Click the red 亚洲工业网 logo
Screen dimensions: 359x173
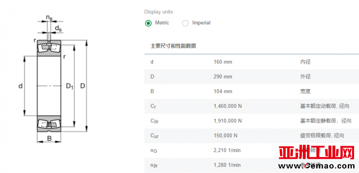(316, 153)
